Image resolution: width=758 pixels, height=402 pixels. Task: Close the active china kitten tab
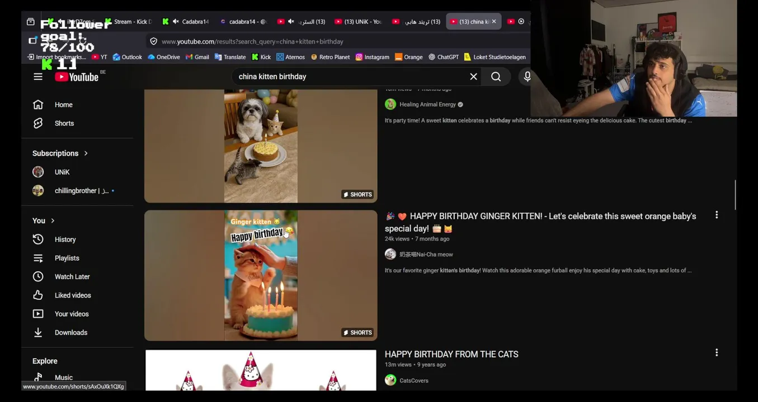494,22
